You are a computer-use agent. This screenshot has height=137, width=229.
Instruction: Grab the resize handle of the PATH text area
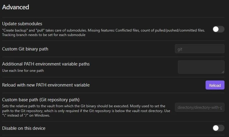[x=223, y=72]
